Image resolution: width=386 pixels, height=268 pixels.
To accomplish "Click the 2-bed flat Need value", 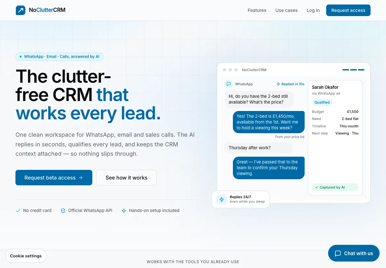I will click(x=350, y=119).
